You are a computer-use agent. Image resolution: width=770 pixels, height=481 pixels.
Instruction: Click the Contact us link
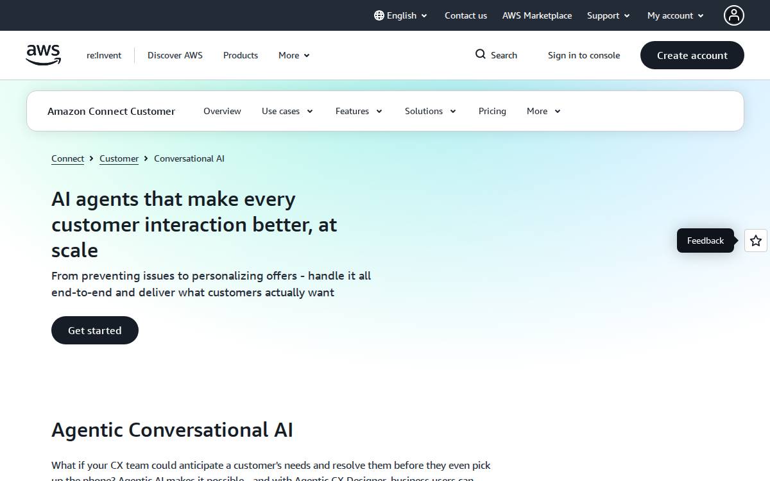click(466, 15)
